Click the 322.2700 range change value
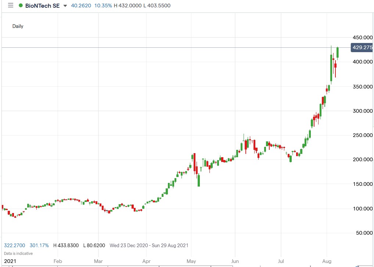Image resolution: width=374 pixels, height=267 pixels. [15, 245]
